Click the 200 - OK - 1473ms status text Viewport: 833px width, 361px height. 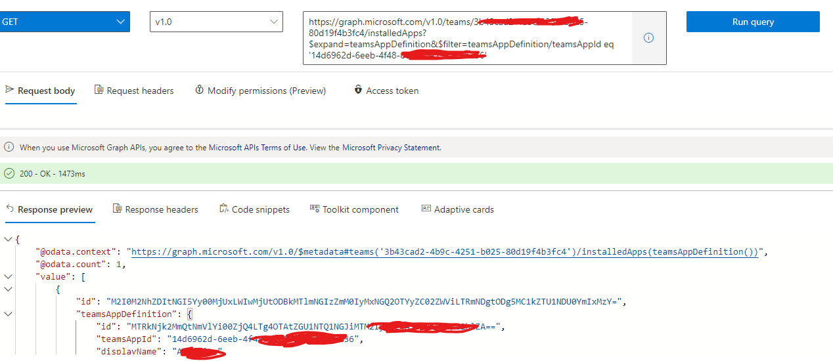pyautogui.click(x=53, y=174)
